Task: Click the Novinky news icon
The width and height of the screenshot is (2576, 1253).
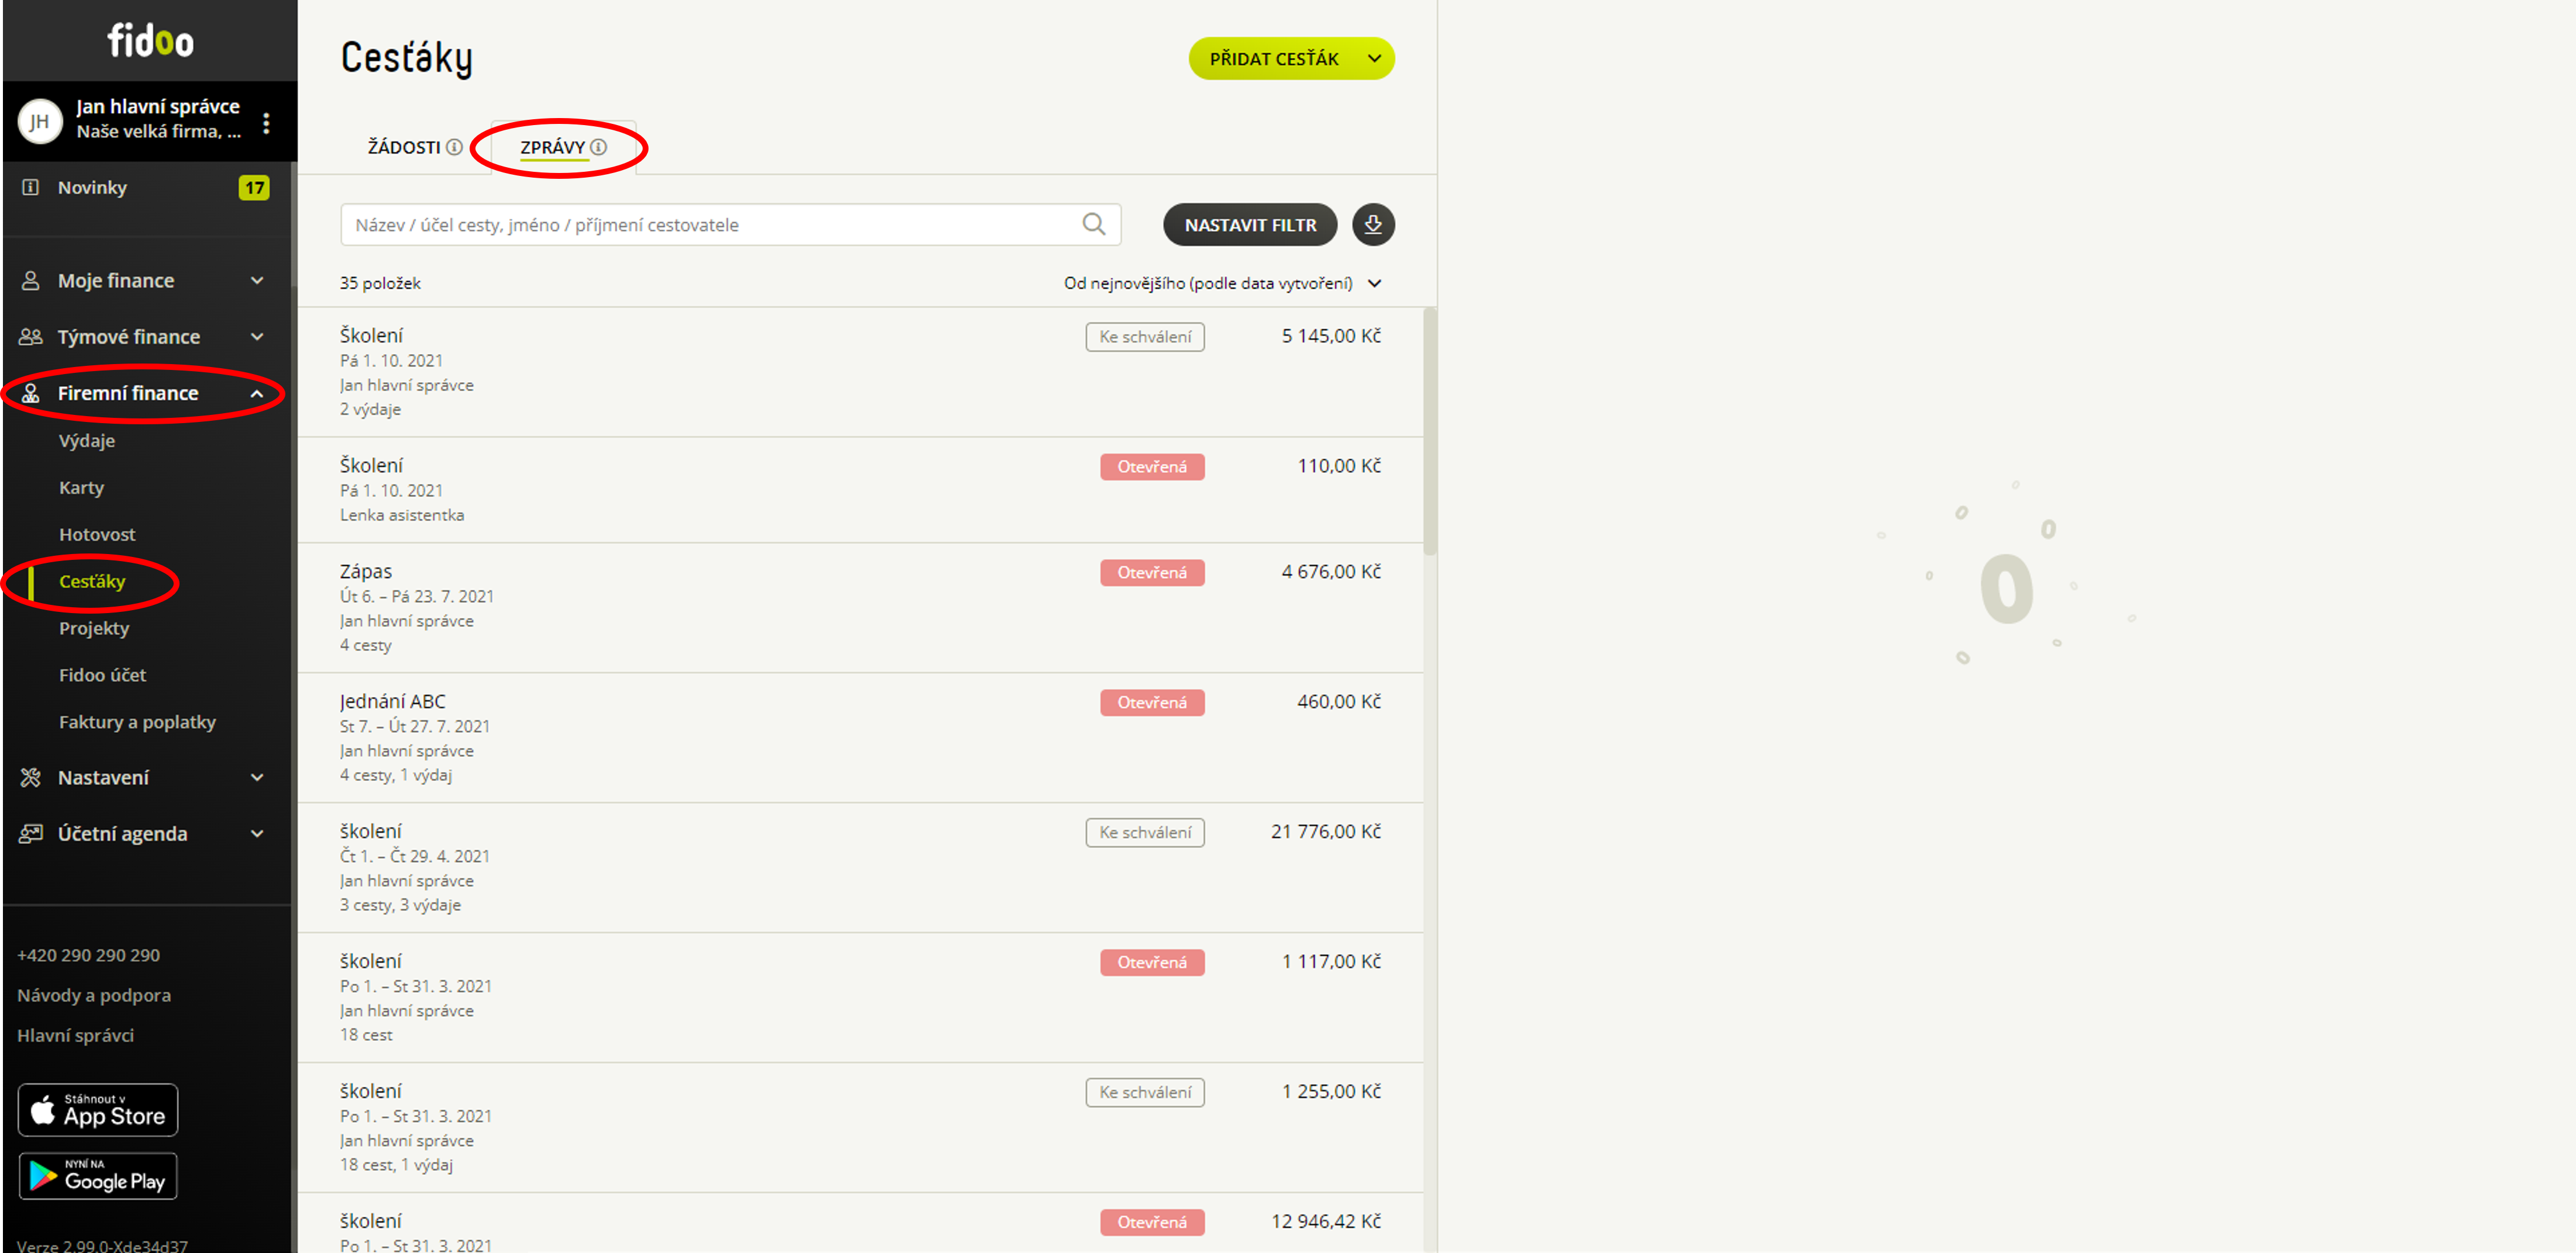Action: pos(31,187)
